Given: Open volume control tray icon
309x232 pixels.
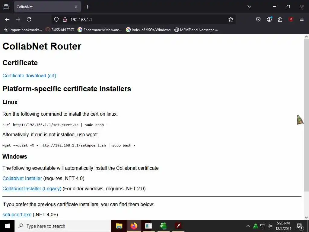Looking at the screenshot, I should 270,226.
